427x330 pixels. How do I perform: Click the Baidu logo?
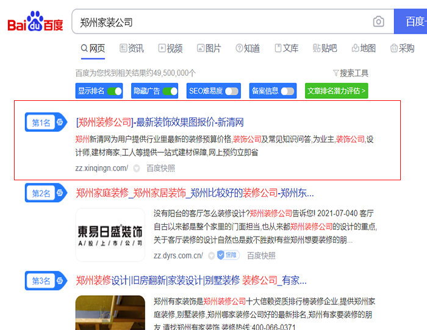pyautogui.click(x=35, y=21)
